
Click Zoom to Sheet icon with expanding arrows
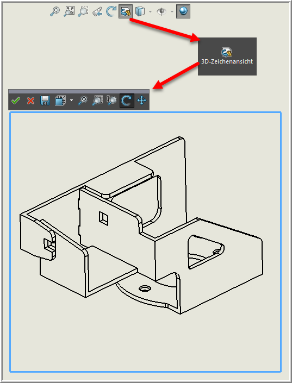coord(69,11)
